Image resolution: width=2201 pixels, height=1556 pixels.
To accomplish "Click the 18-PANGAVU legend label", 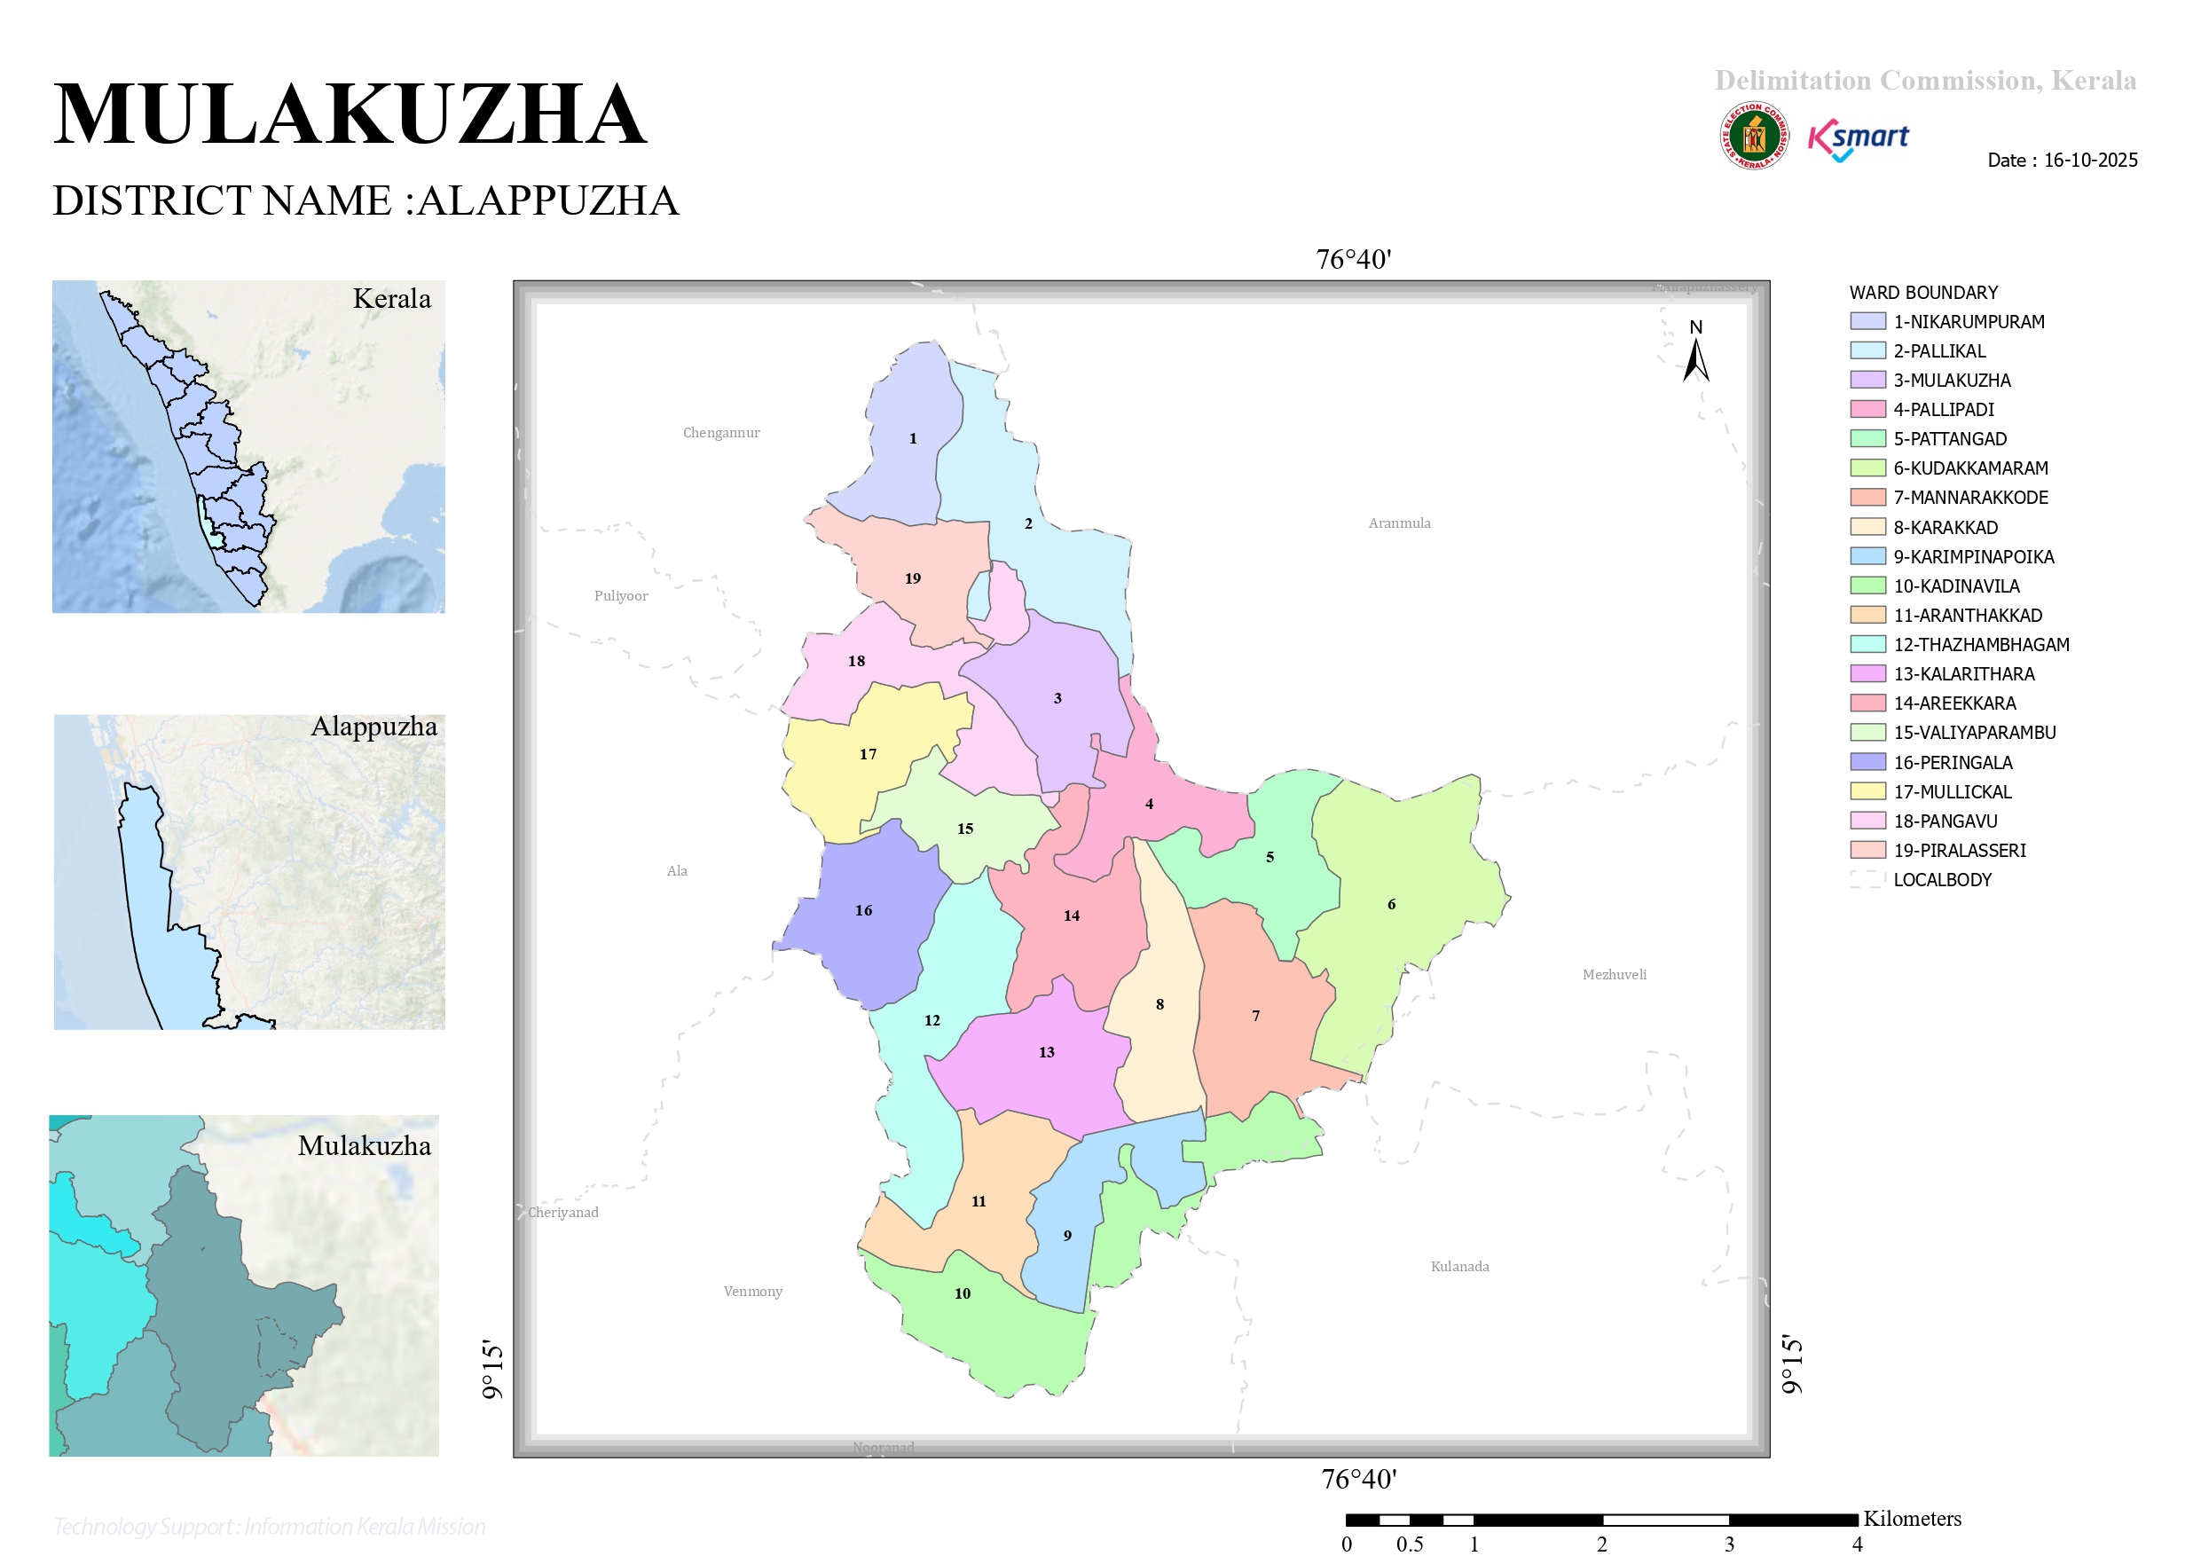I will coord(1945,821).
